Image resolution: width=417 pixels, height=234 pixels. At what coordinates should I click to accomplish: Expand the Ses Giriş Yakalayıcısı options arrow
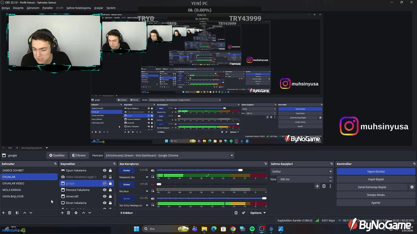click(x=147, y=205)
